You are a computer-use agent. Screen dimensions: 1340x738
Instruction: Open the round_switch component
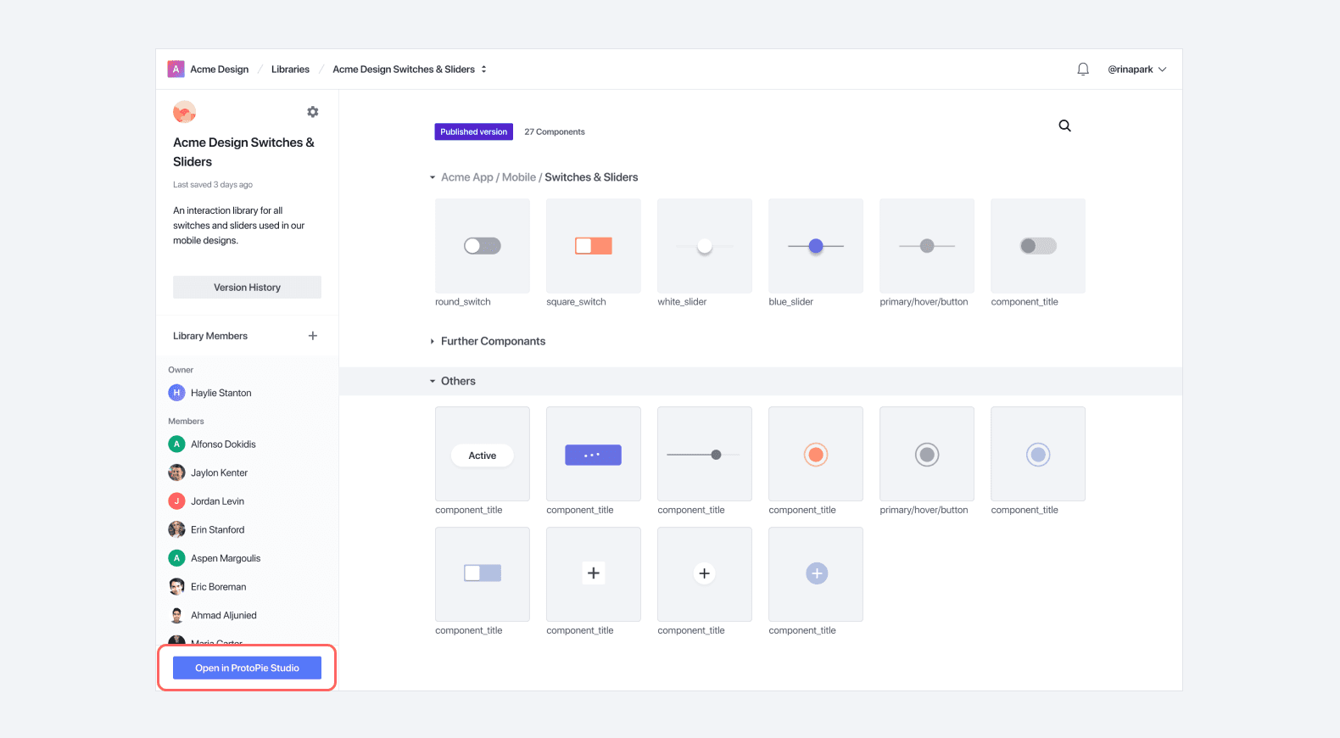coord(483,246)
